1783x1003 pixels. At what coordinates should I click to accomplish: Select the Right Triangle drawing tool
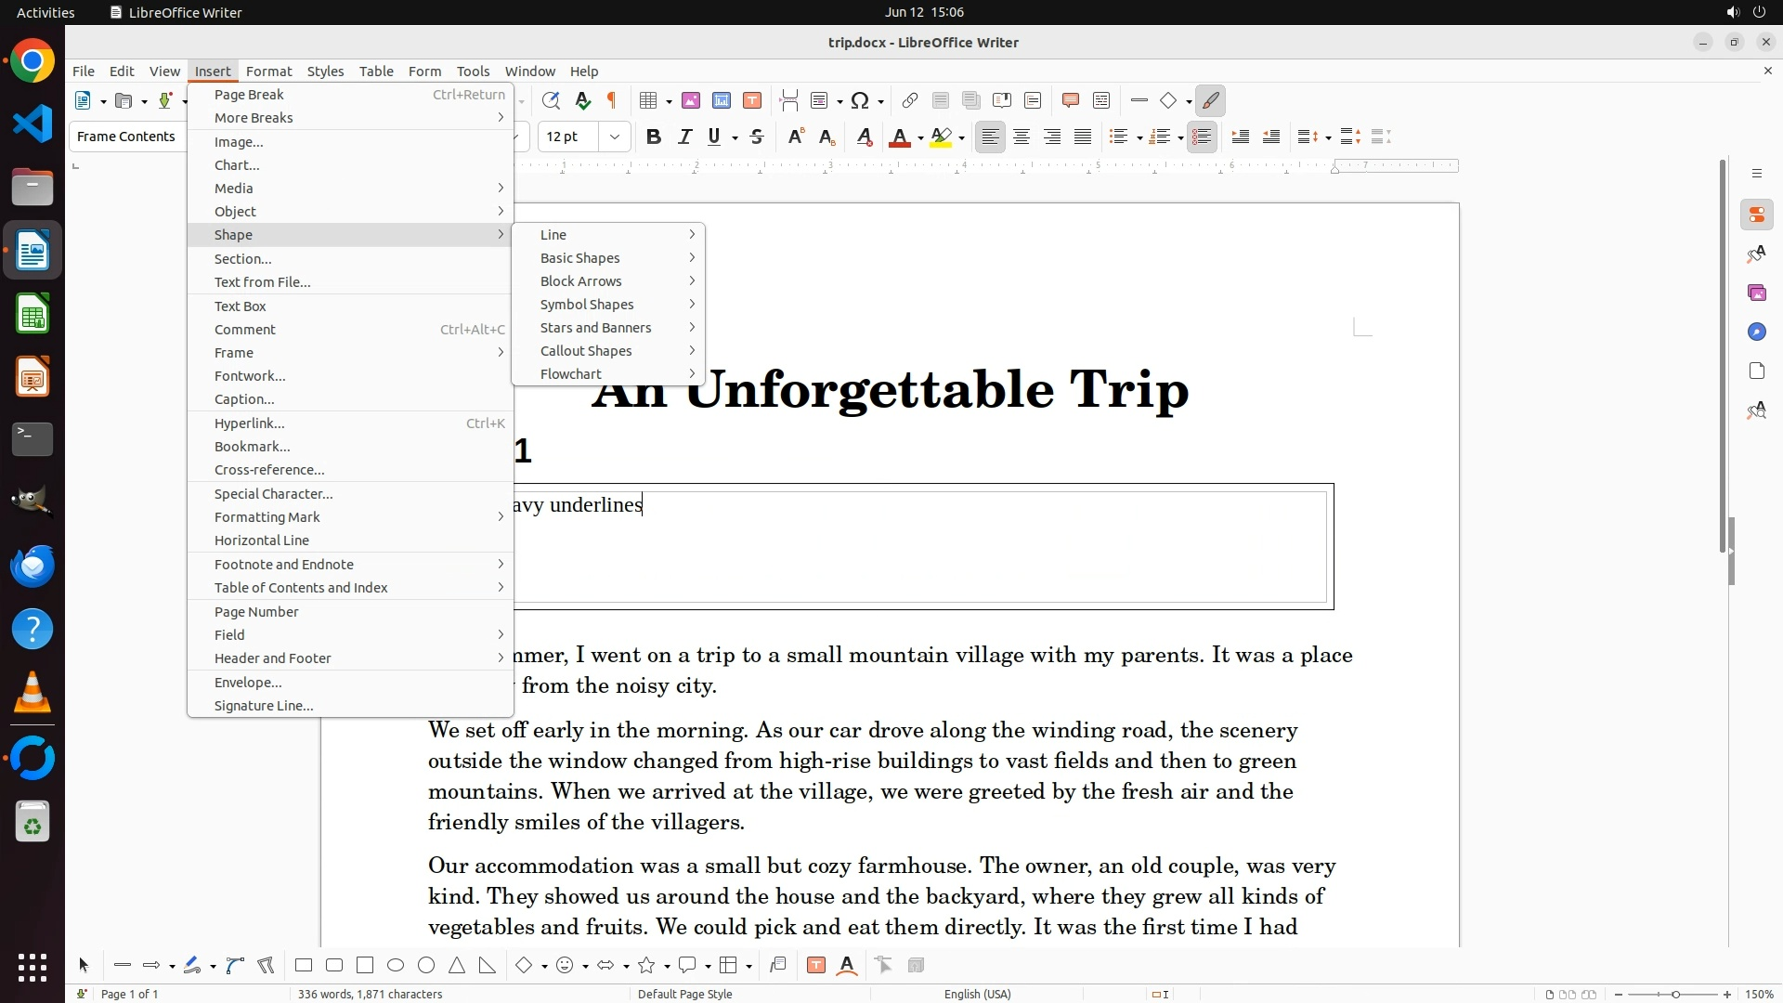click(x=488, y=966)
